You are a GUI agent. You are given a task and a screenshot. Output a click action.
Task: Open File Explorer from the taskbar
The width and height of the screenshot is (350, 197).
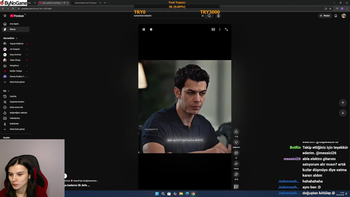coord(181,194)
